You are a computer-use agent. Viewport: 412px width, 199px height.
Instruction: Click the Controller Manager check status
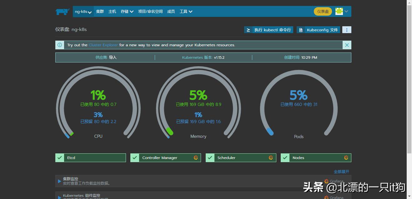pos(135,158)
